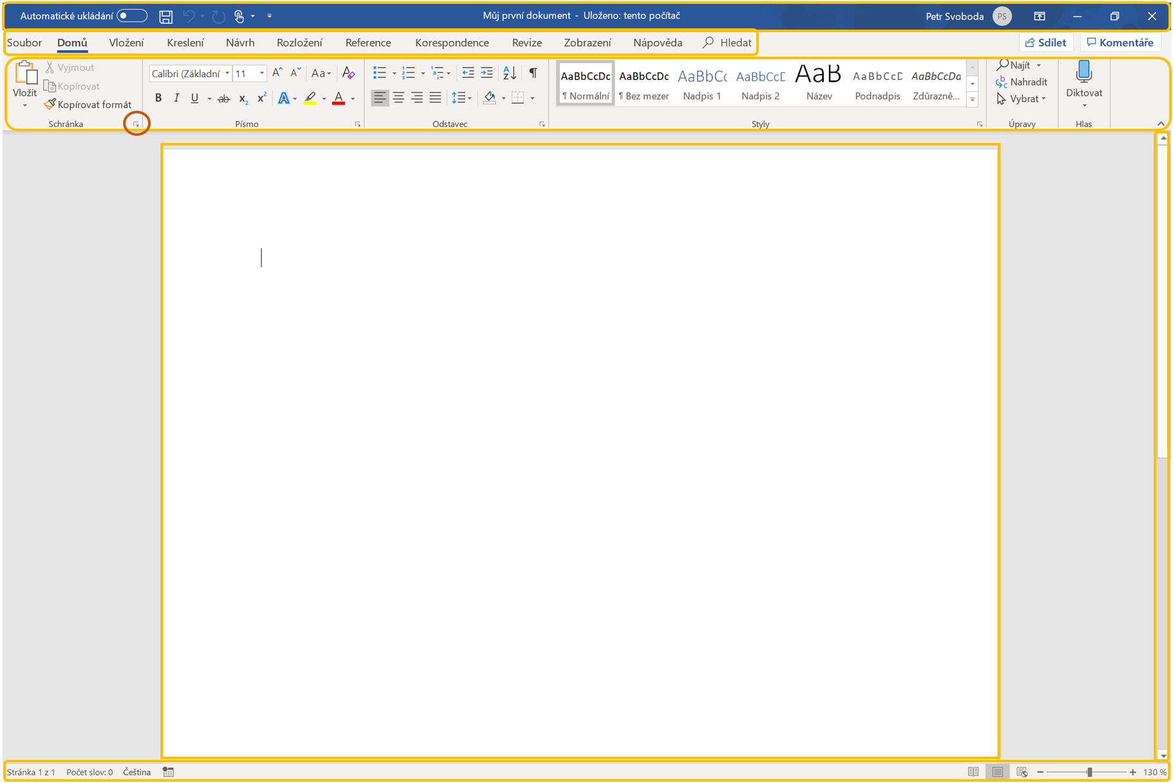
Task: Toggle Bold formatting
Action: pos(158,99)
